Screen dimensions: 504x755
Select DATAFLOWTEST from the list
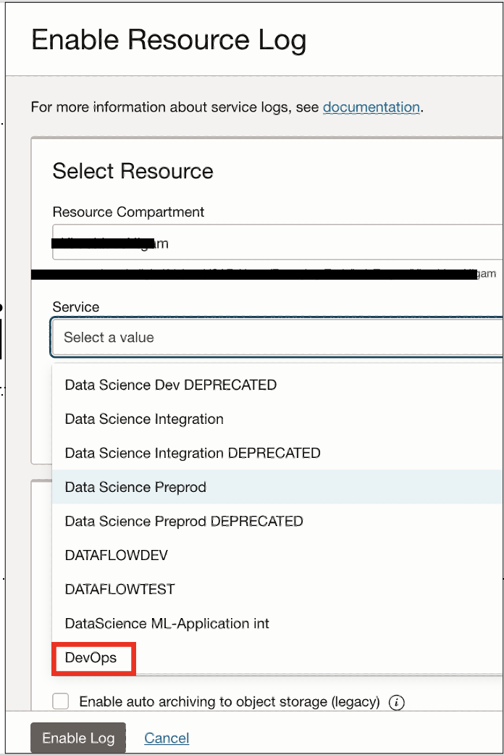119,589
